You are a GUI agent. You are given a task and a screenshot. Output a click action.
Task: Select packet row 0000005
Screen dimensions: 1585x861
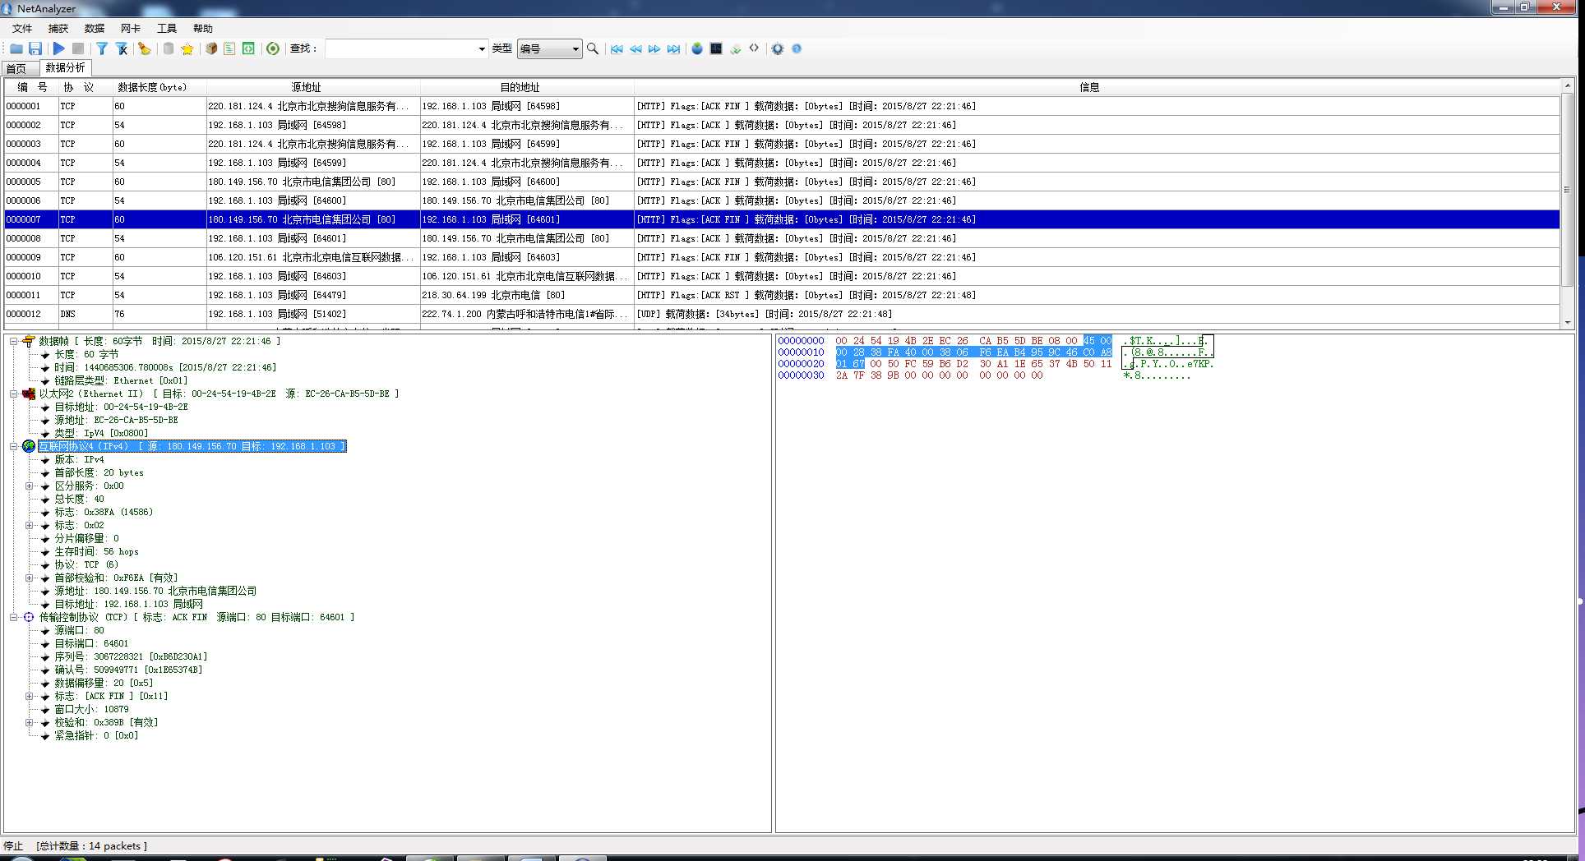782,182
